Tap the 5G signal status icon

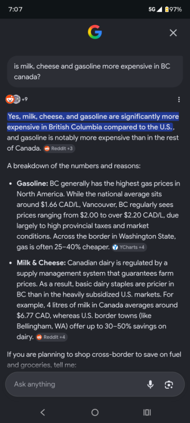[x=155, y=10]
